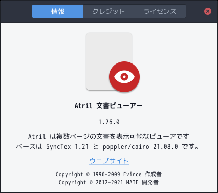The height and width of the screenshot is (193, 218).
Task: Open the ウェブサイト link
Action: tap(109, 161)
